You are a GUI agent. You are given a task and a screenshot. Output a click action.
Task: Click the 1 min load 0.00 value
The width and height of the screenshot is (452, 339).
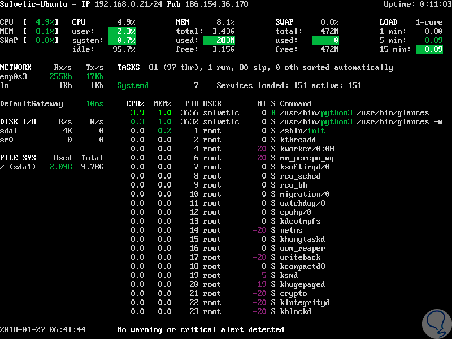click(x=433, y=32)
